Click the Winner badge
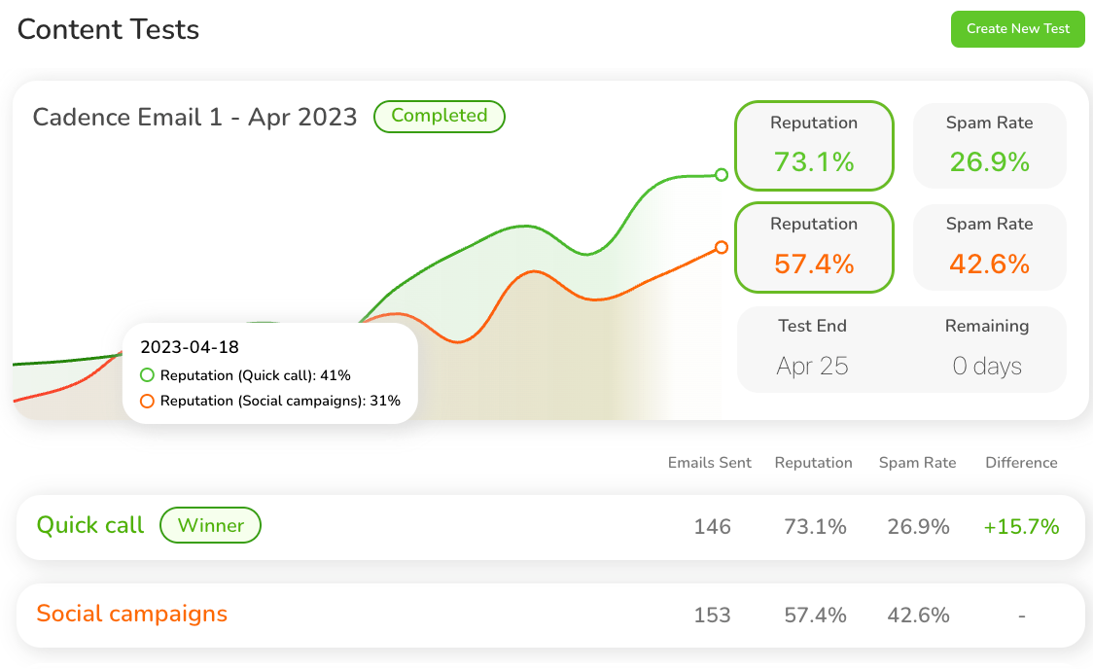Viewport: 1093px width, 669px height. [210, 526]
